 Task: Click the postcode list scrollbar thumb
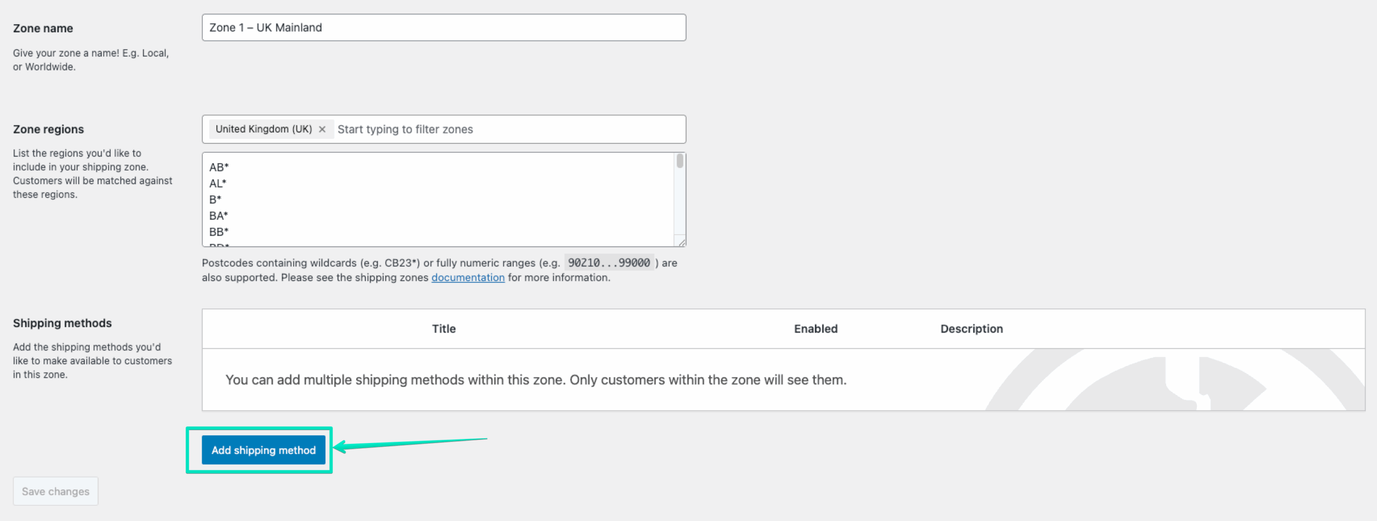point(680,161)
